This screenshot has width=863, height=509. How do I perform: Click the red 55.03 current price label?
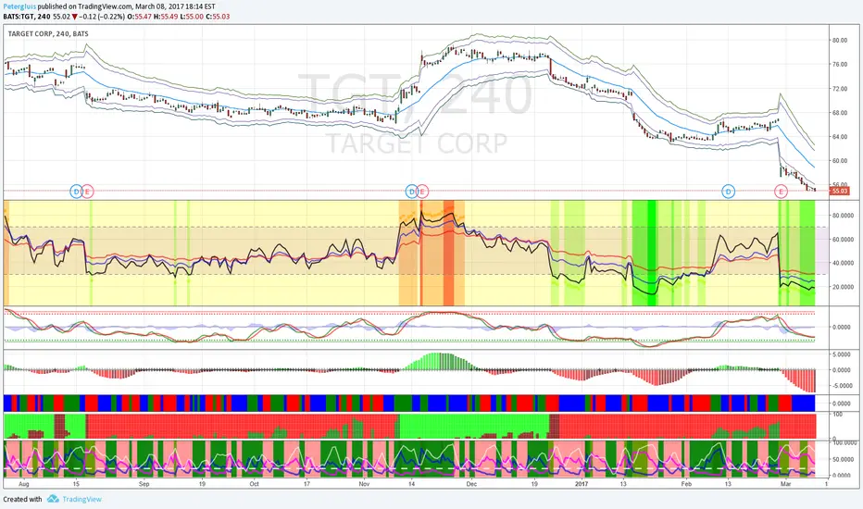tap(839, 191)
